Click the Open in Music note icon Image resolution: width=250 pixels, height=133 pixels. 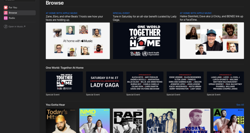pyautogui.click(x=6, y=27)
